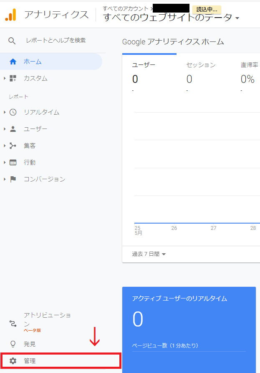Screen dimensions: 260x373
Task: Click the Google アナリティクス ホーム heading
Action: point(173,42)
